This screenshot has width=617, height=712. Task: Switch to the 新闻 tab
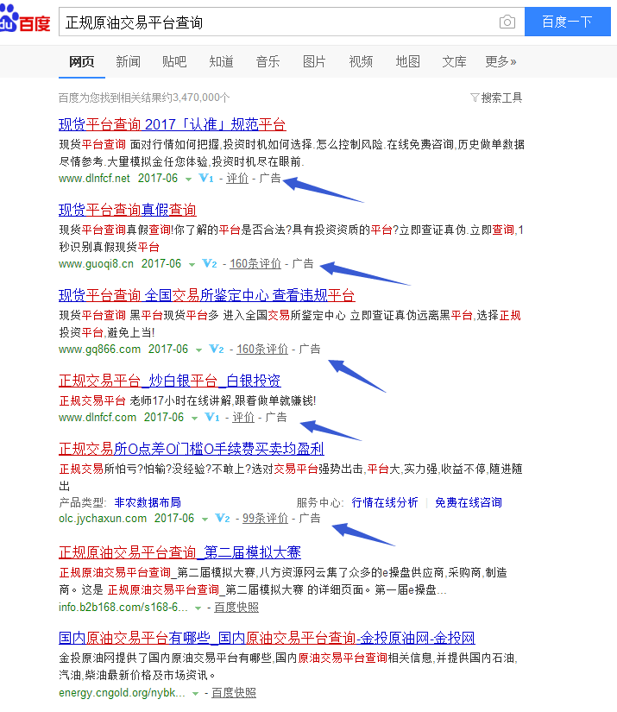(x=128, y=61)
